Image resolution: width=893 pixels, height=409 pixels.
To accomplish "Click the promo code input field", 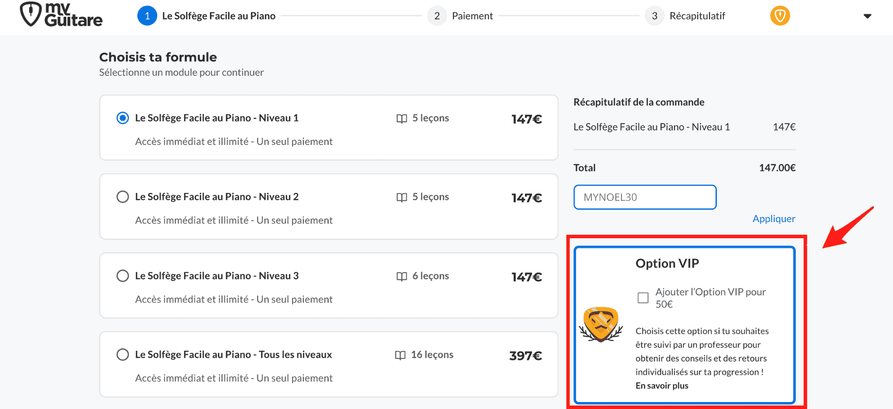I will click(644, 197).
